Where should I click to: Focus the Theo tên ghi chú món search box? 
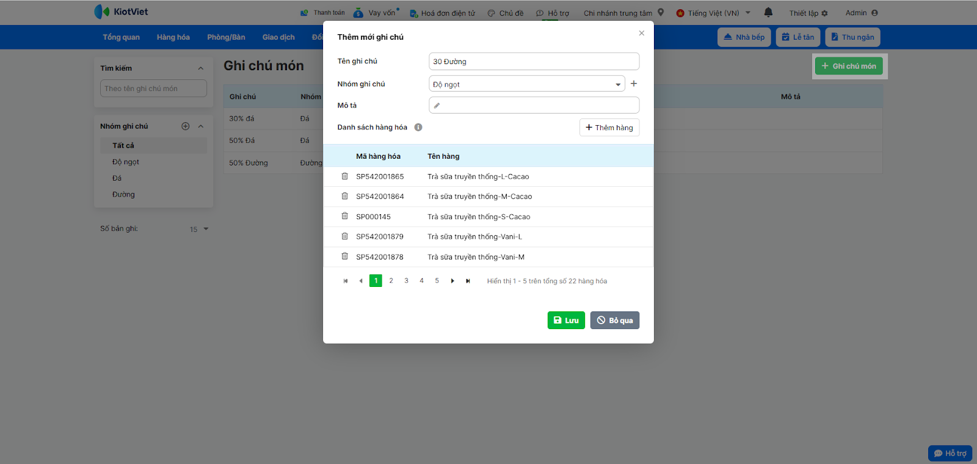(153, 89)
